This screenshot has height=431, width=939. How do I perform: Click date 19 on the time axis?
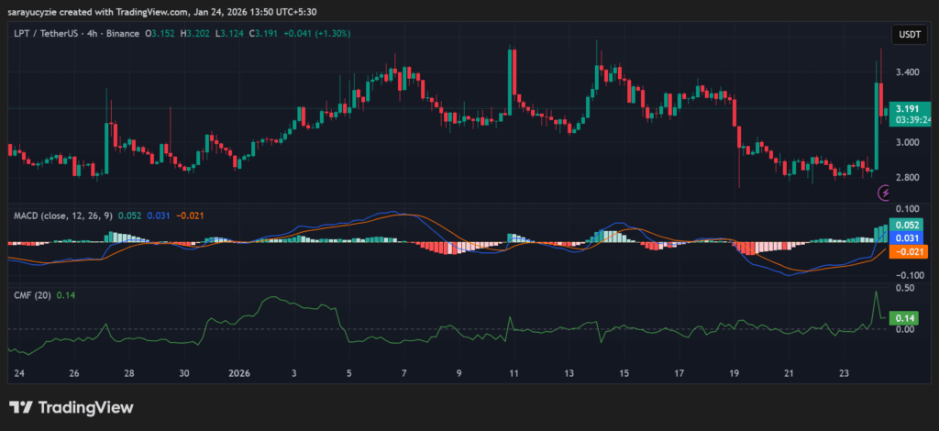click(x=733, y=373)
